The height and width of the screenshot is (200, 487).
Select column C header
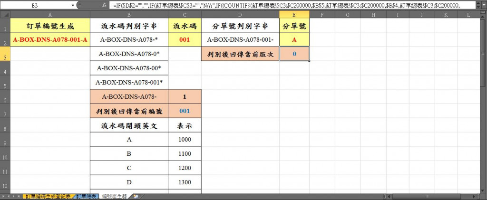click(185, 15)
